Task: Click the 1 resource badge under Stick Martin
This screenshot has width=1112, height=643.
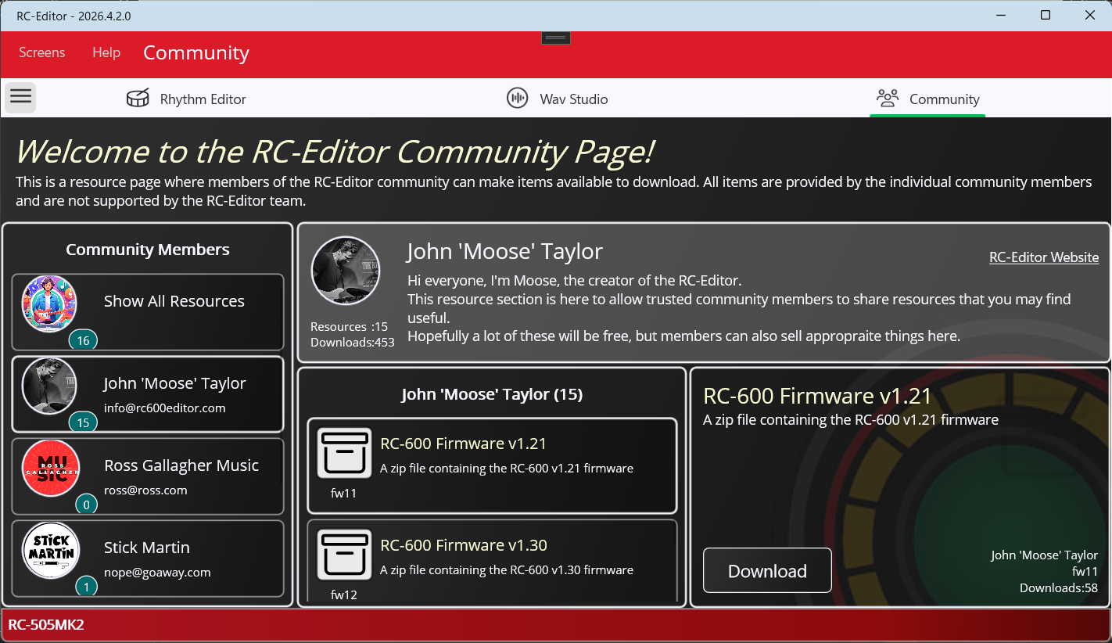Action: coord(86,587)
